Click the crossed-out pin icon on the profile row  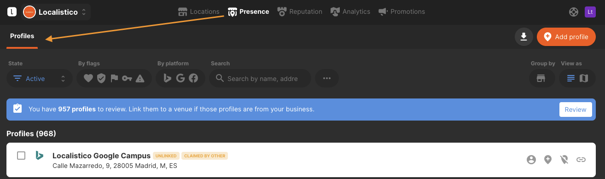click(564, 160)
